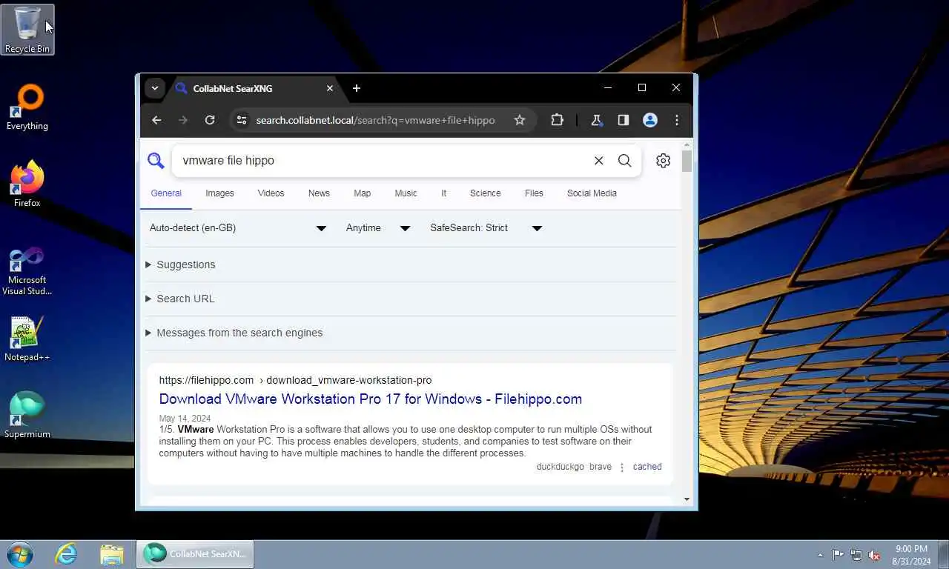Switch to the General category tab
949x569 pixels.
point(166,193)
